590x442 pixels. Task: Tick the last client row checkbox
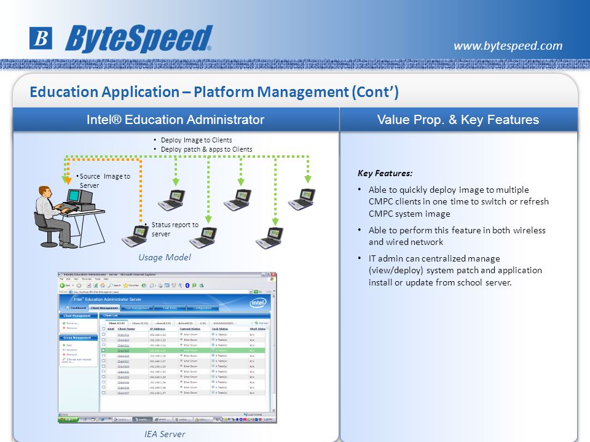[x=103, y=392]
